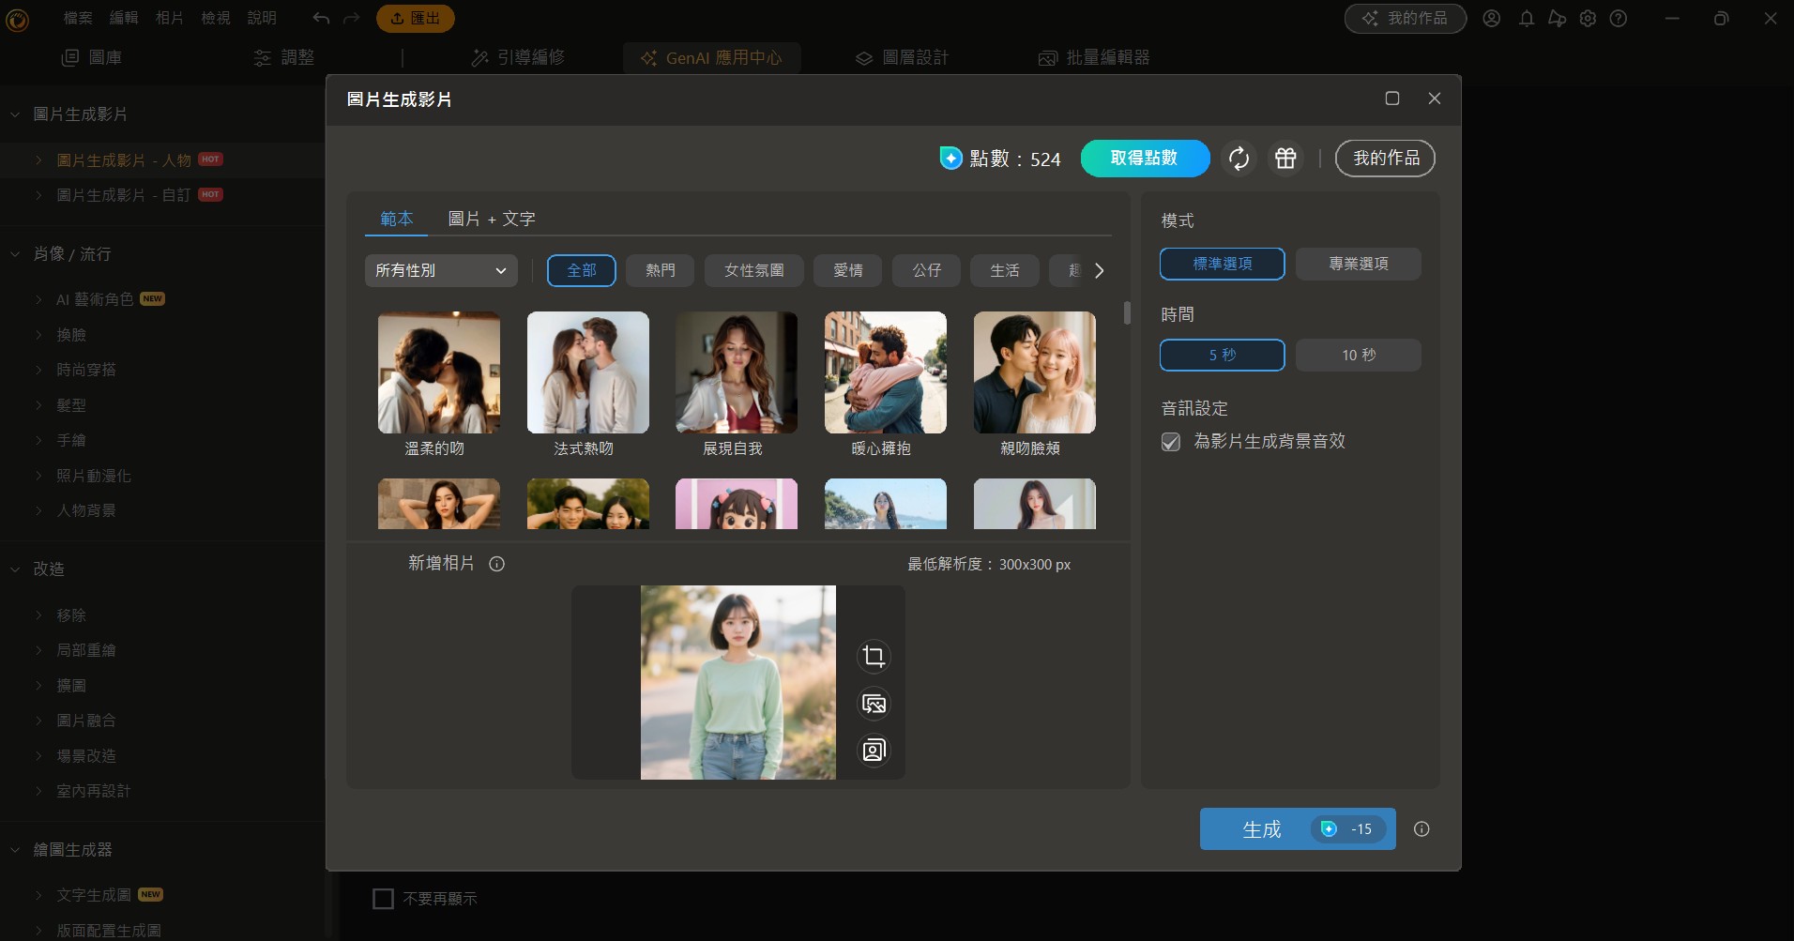Click info icon next to 新增相片
Image resolution: width=1794 pixels, height=941 pixels.
click(497, 564)
